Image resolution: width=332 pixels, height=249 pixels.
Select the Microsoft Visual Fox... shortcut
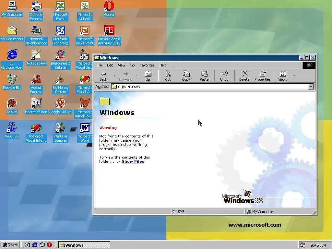84,108
